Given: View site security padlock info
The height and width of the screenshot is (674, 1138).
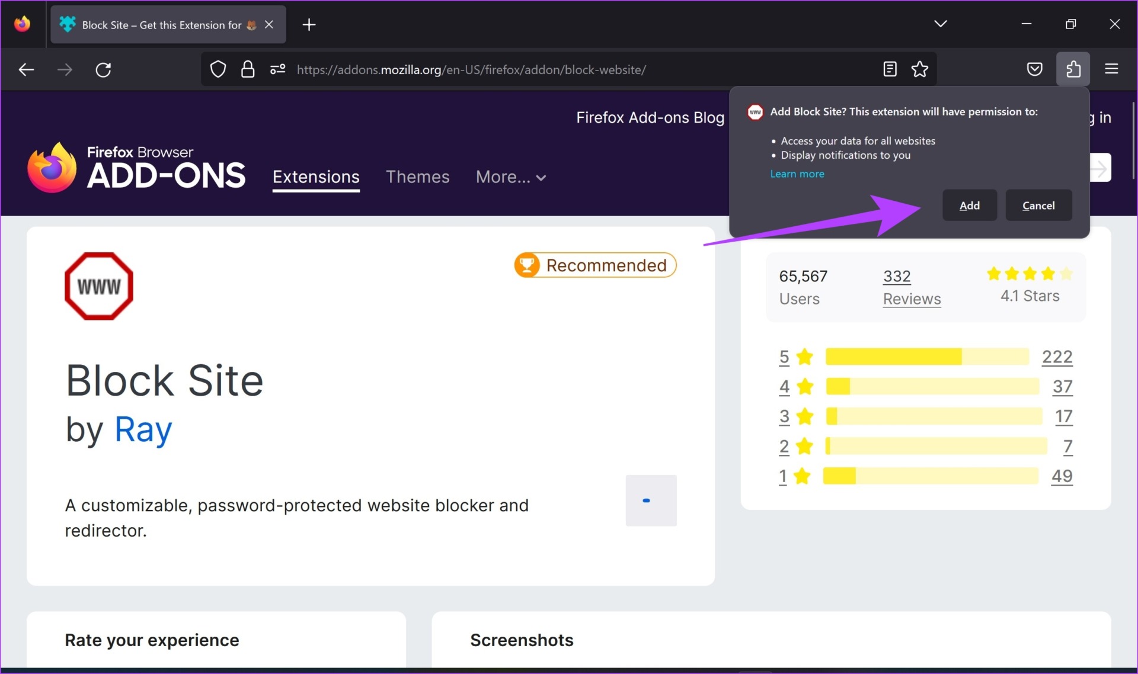Looking at the screenshot, I should point(248,69).
